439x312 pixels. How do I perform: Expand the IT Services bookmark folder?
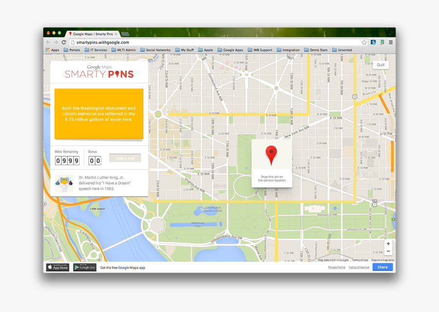(95, 50)
